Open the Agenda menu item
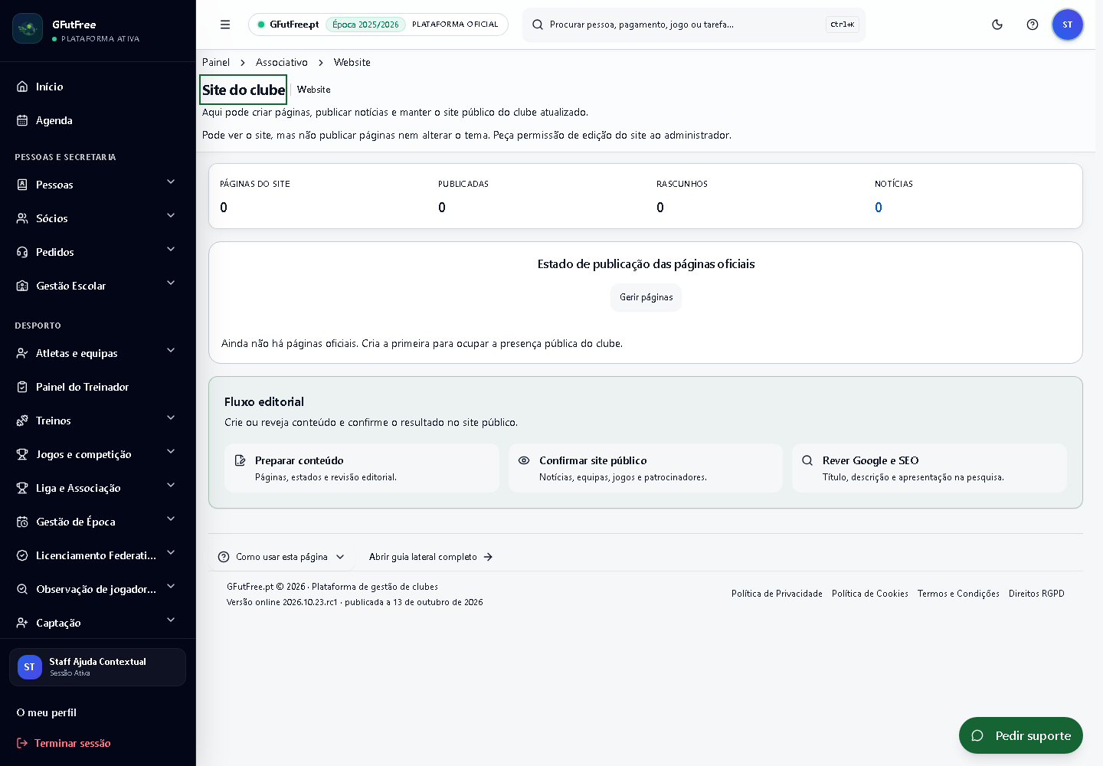This screenshot has width=1103, height=766. click(98, 120)
